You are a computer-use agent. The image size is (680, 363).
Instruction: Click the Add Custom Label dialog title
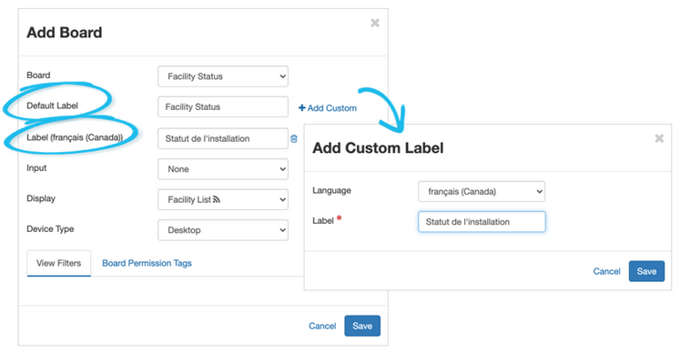pyautogui.click(x=378, y=148)
